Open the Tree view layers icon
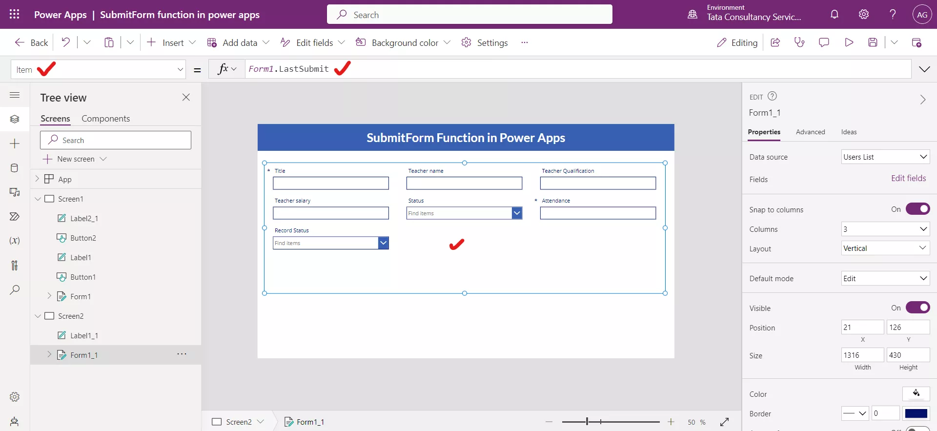Screen dimensions: 937x431 tap(15, 119)
